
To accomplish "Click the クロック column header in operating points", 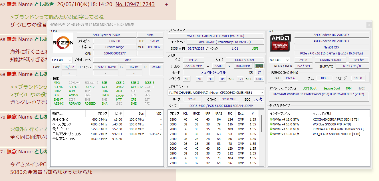I will click(x=102, y=113).
